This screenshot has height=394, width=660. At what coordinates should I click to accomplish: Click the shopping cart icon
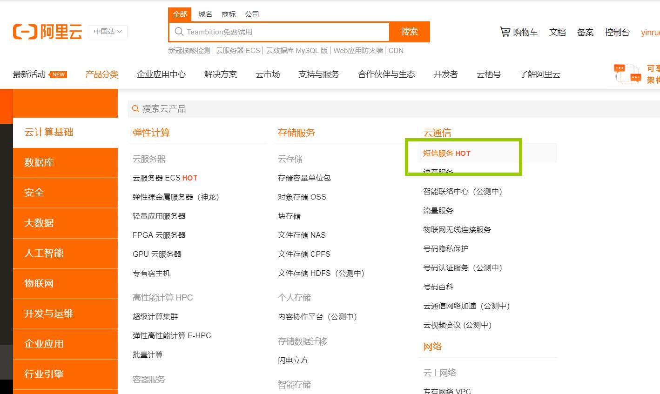(x=505, y=32)
